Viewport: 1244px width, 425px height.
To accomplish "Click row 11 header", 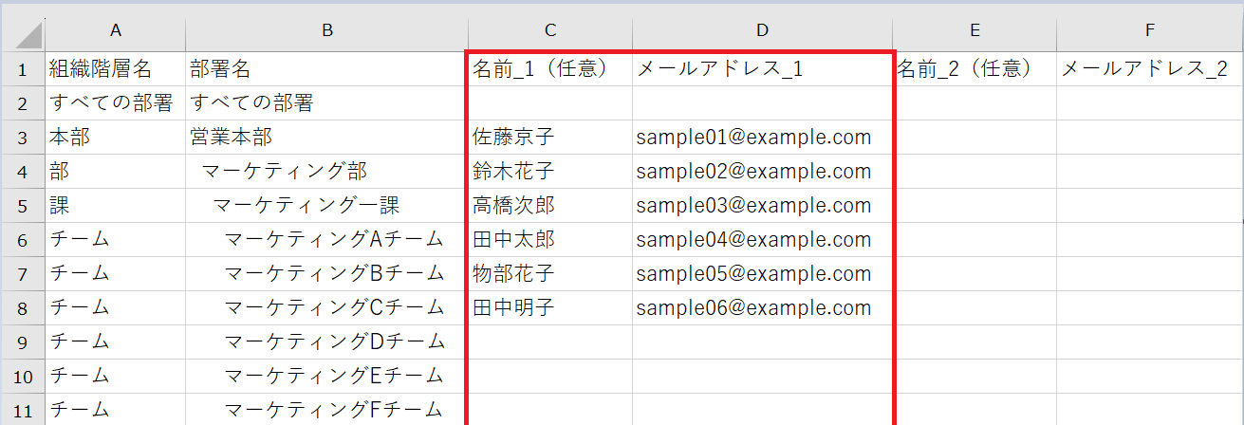I will click(x=23, y=410).
